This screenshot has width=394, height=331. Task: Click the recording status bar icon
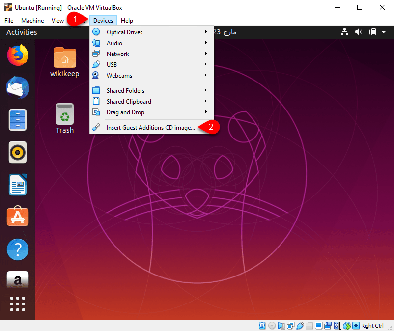pos(328,326)
